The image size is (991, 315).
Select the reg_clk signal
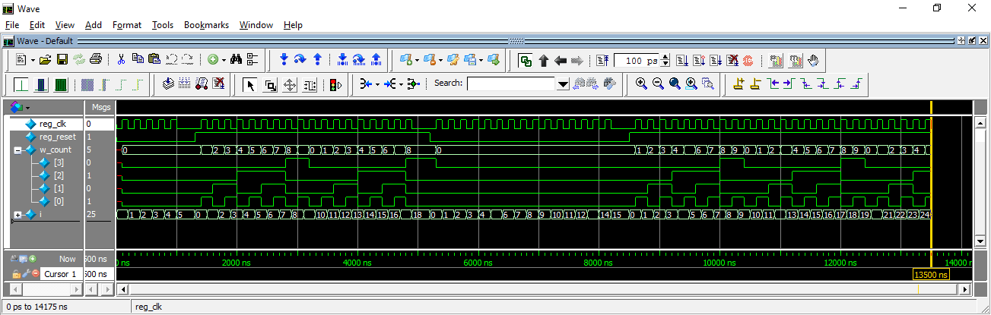click(53, 124)
